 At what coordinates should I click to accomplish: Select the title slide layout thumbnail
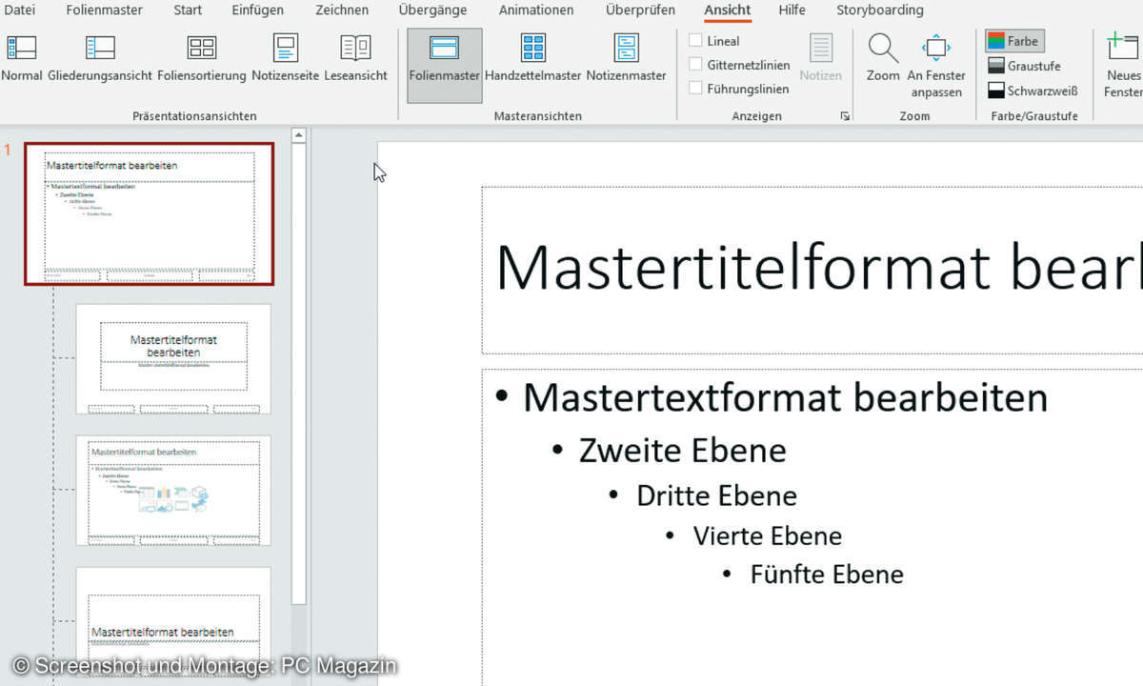pyautogui.click(x=173, y=359)
